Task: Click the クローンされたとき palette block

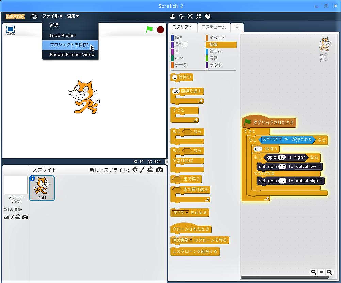Action: 191,229
